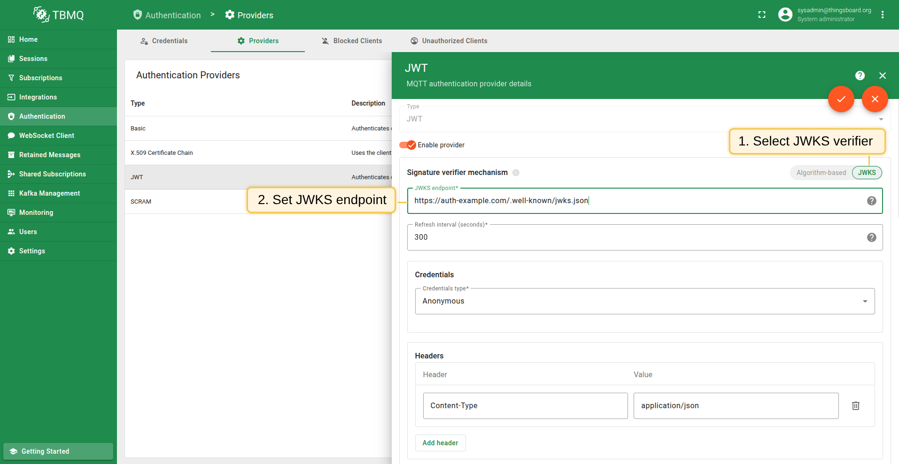The height and width of the screenshot is (464, 899).
Task: Click the orange checkmark apply changes button
Action: click(841, 99)
